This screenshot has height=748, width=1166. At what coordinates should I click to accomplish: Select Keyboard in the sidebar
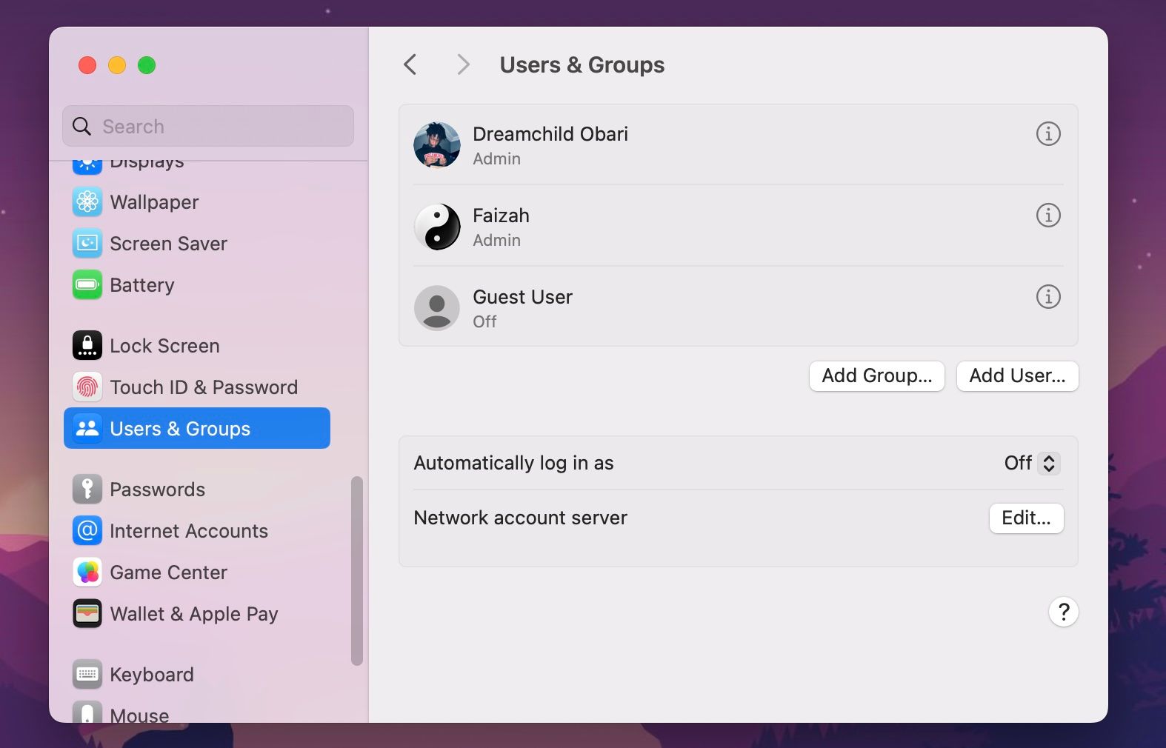point(151,675)
